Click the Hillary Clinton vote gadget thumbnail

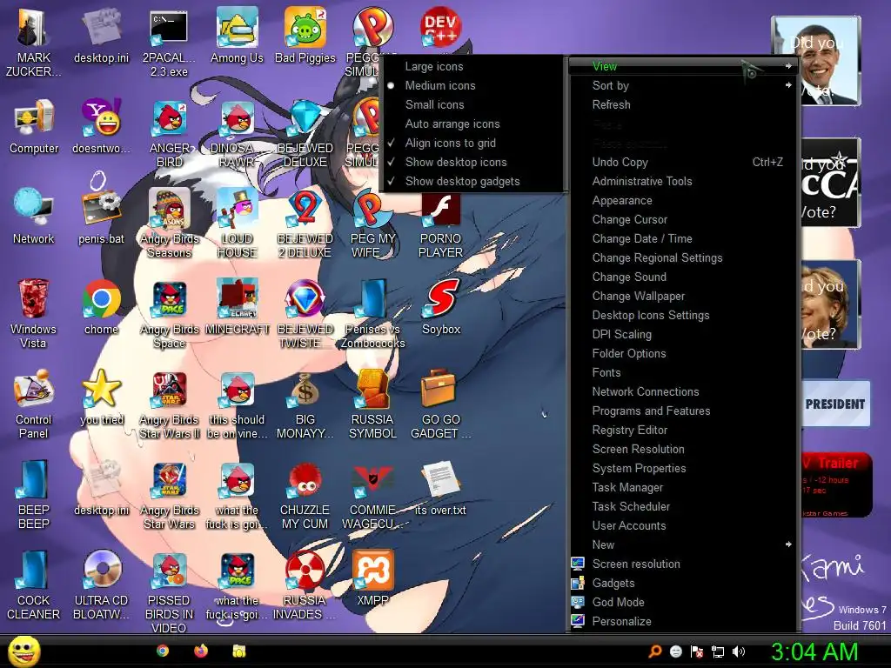tap(829, 304)
